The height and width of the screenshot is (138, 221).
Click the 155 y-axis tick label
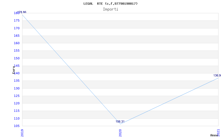(17, 51)
